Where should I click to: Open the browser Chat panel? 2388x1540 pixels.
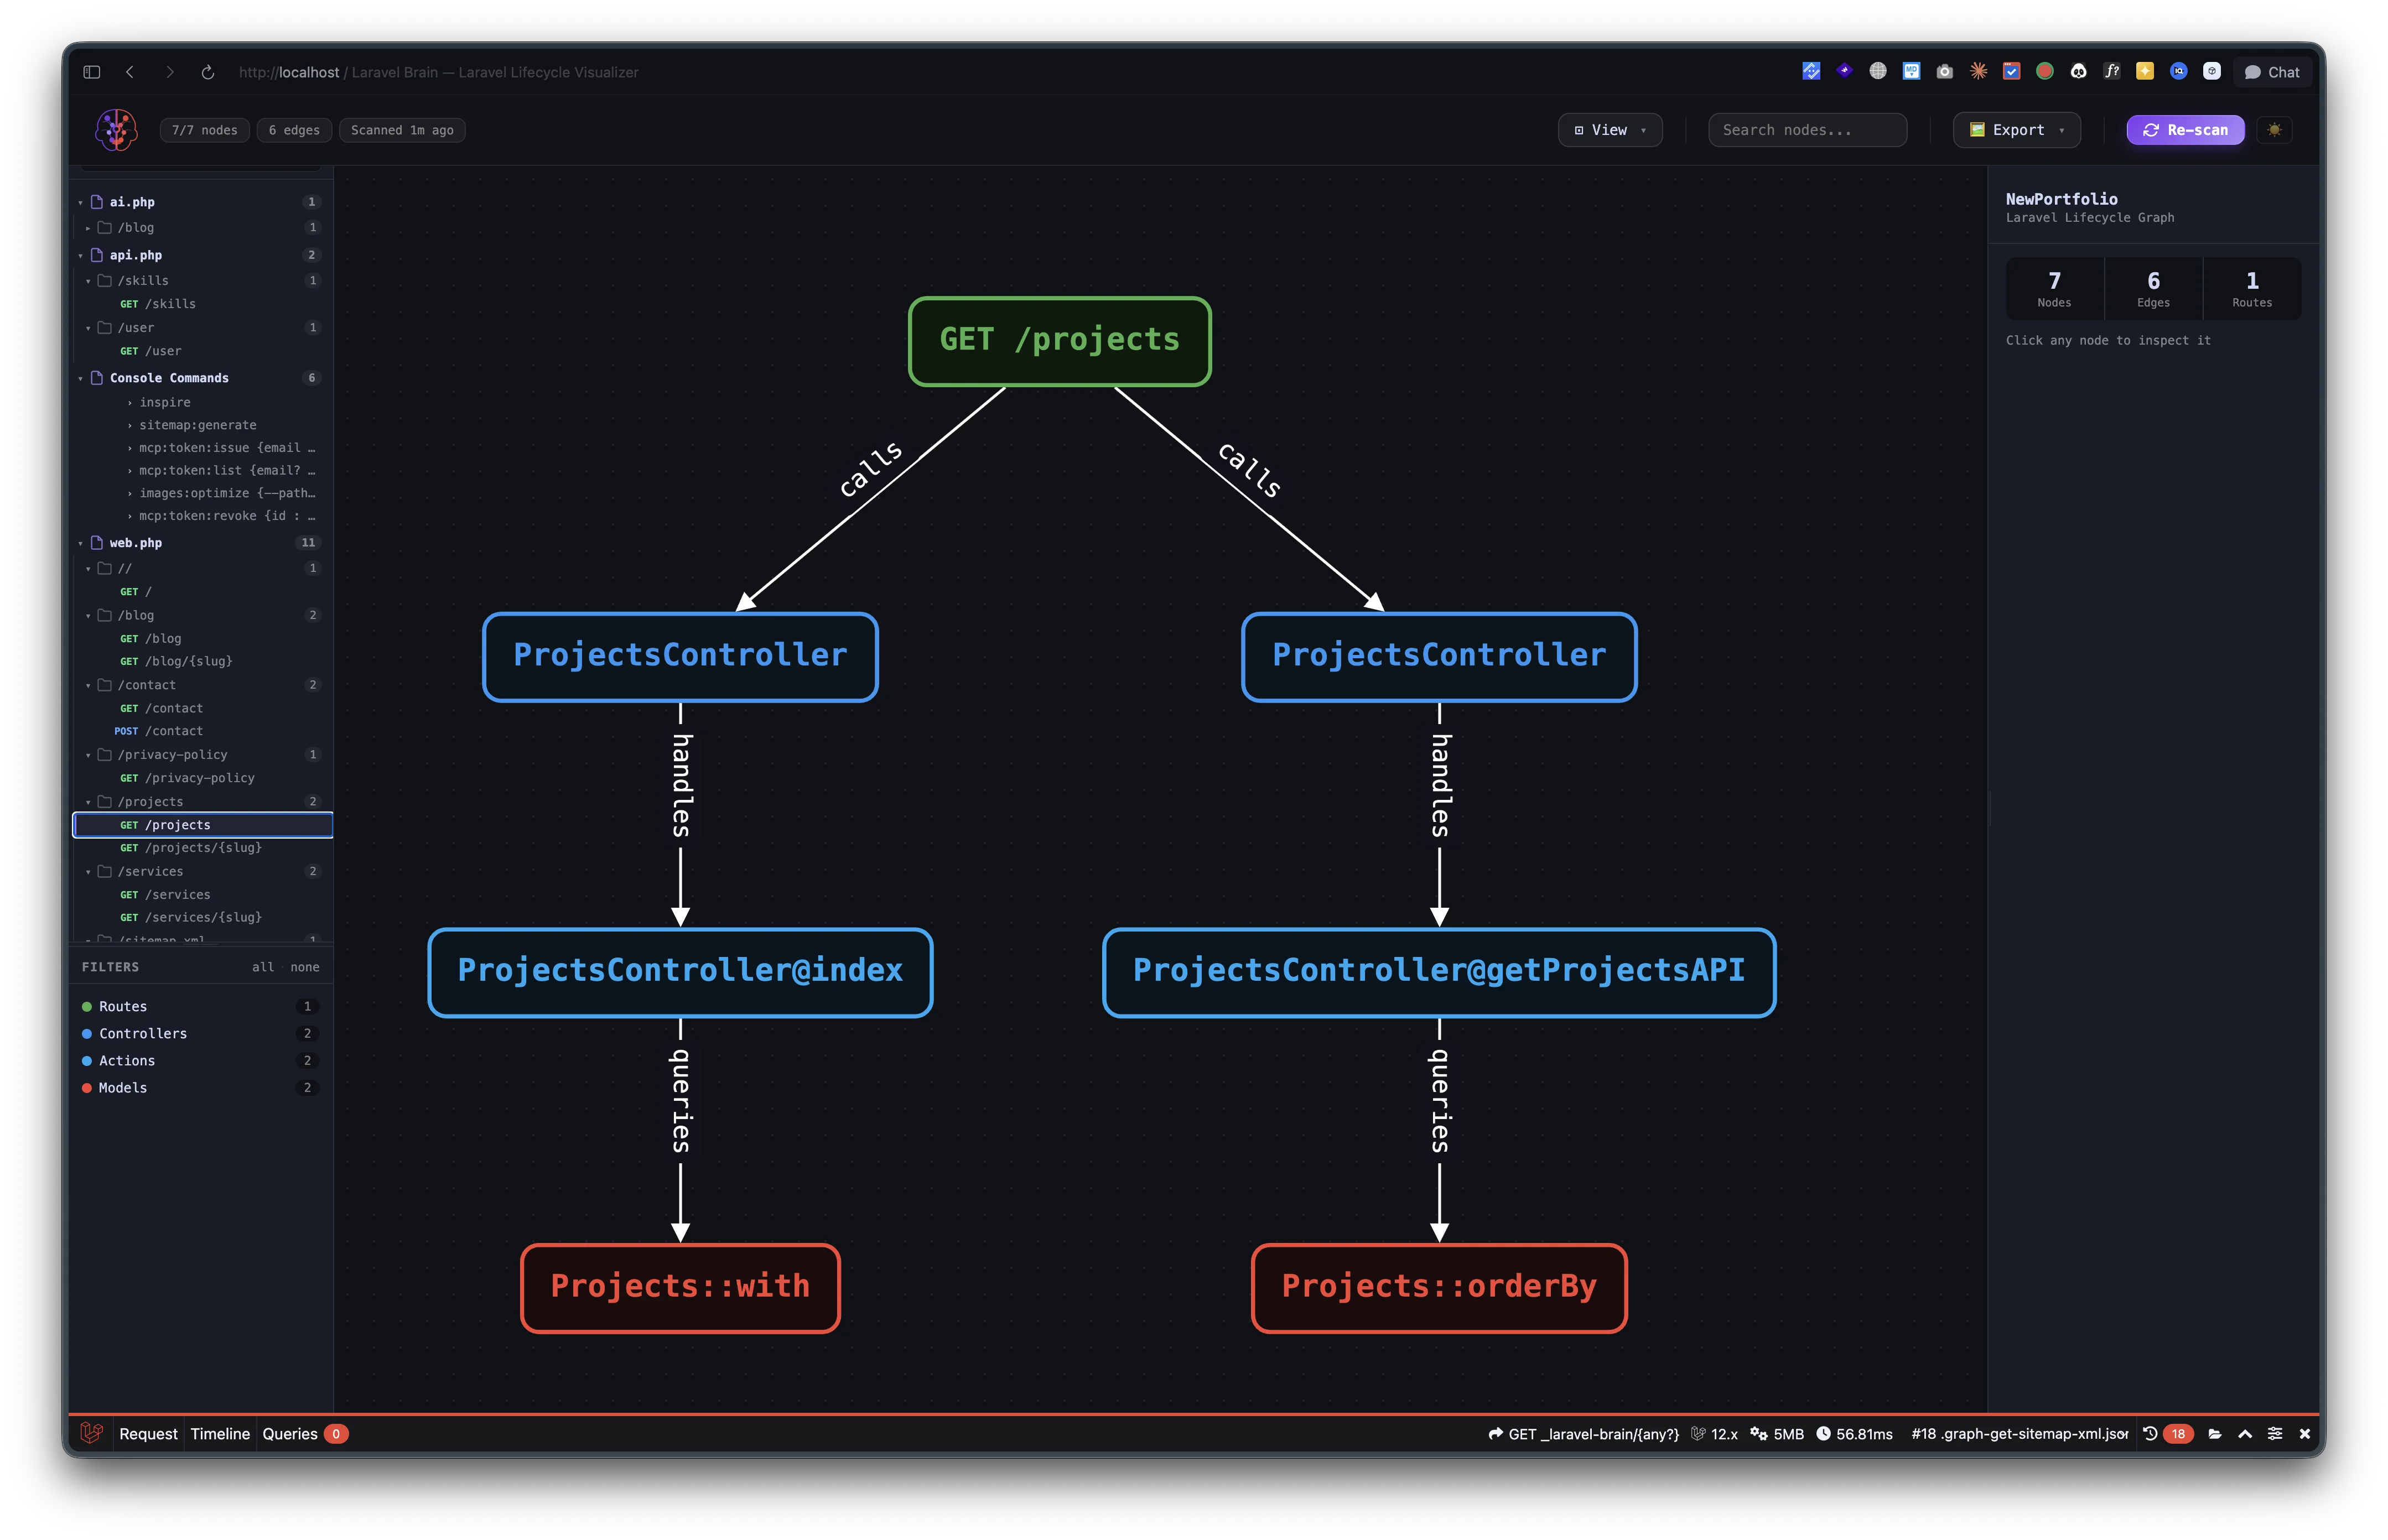(2272, 72)
